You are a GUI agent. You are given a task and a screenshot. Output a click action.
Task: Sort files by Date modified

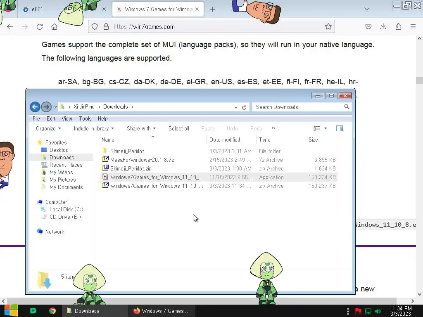[231, 140]
